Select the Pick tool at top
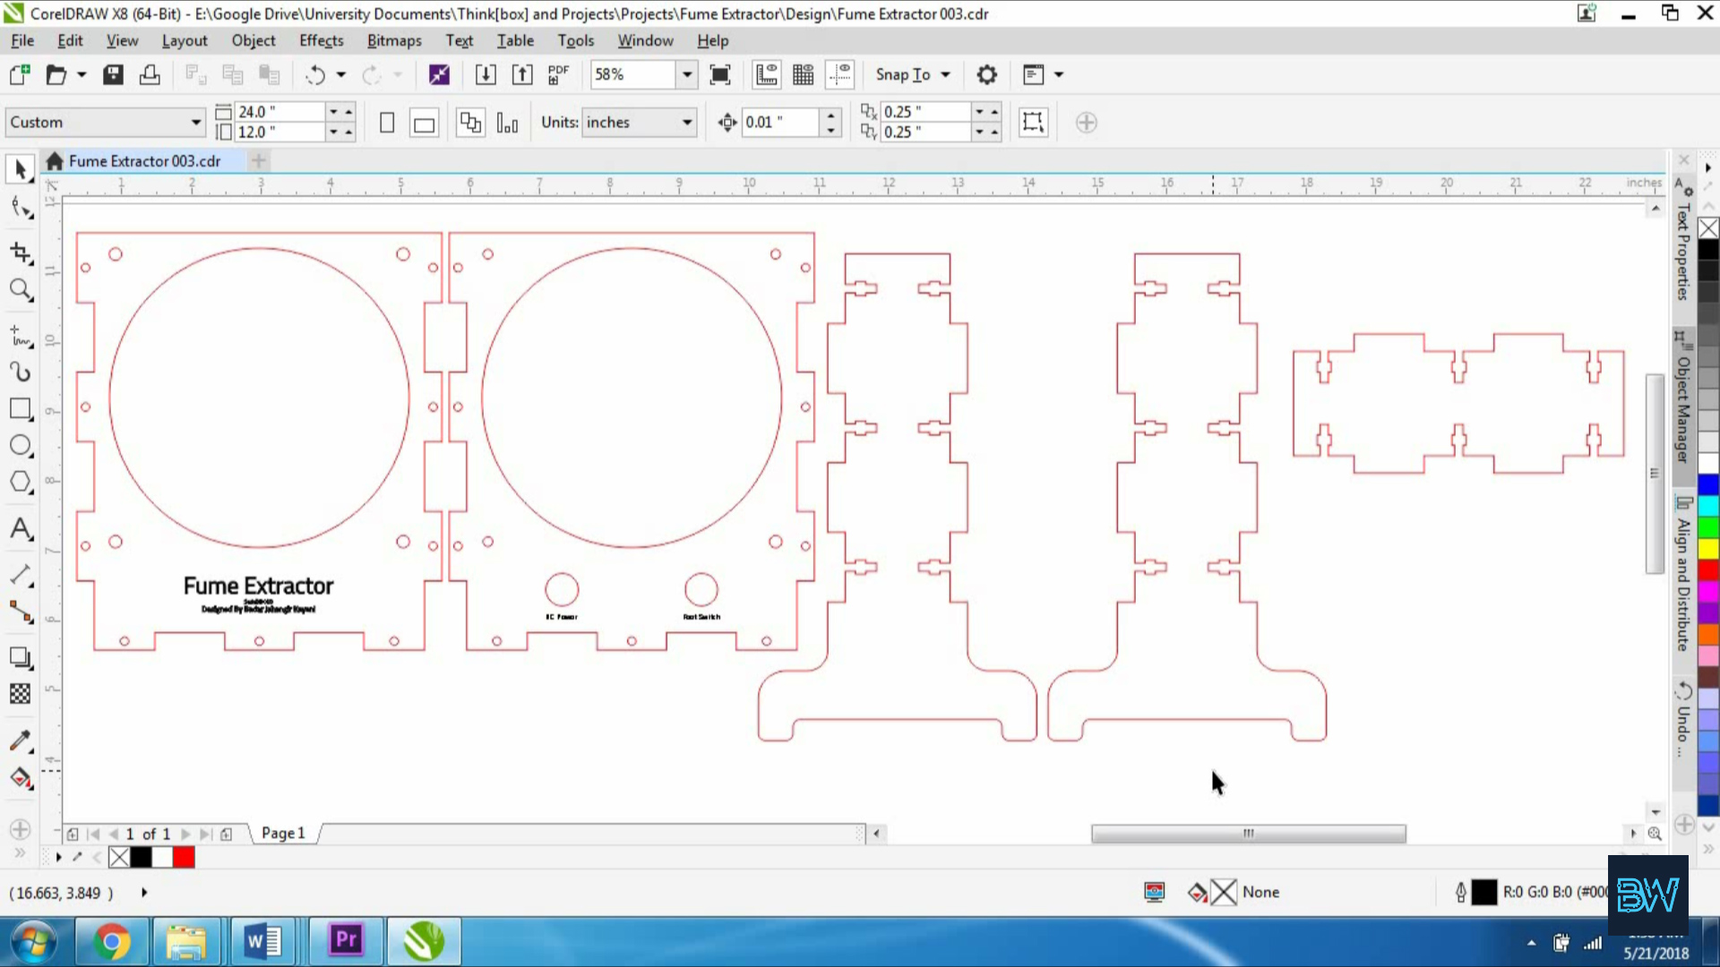The width and height of the screenshot is (1720, 967). tap(20, 167)
